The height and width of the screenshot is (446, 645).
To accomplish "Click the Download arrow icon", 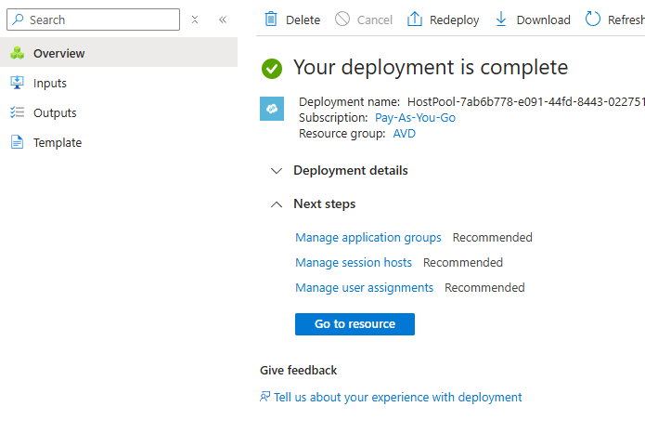I will (501, 20).
